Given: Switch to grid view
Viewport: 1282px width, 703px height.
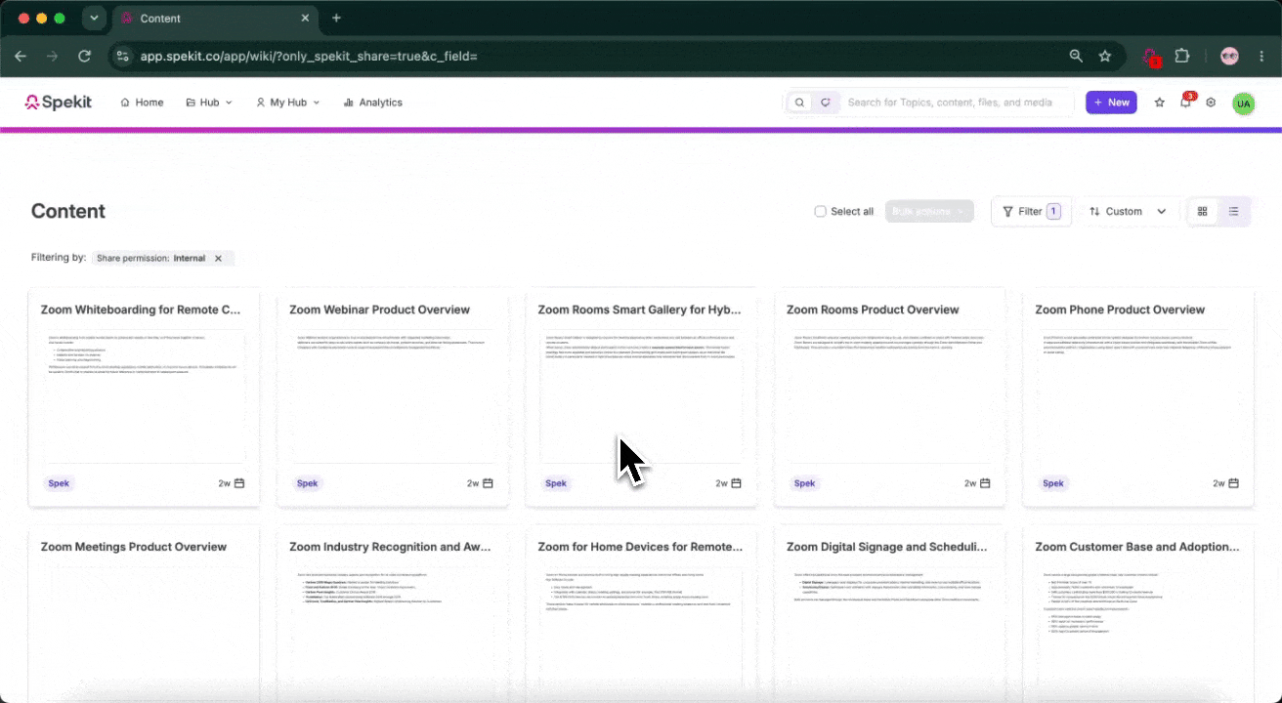Looking at the screenshot, I should 1203,212.
